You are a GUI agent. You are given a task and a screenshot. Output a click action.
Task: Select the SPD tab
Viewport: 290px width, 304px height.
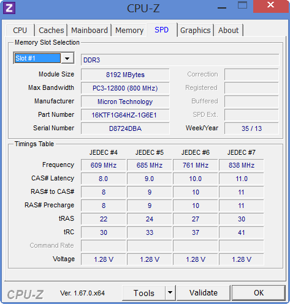click(x=162, y=30)
